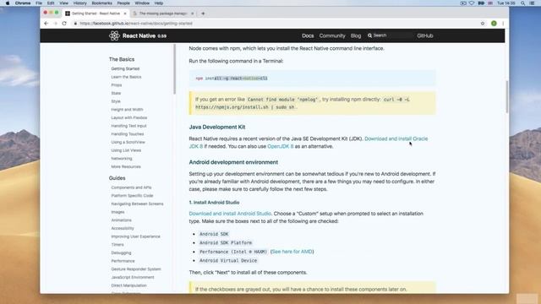Viewport: 541px width, 304px height.
Task: Open the View menu
Action: pyautogui.click(x=64, y=3)
